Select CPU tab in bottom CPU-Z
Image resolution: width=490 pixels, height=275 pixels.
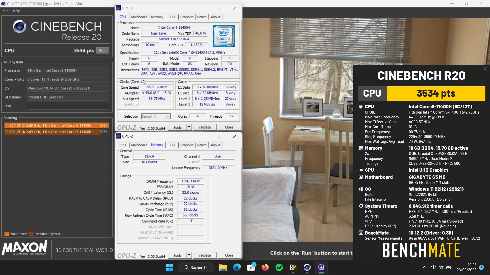pos(123,145)
